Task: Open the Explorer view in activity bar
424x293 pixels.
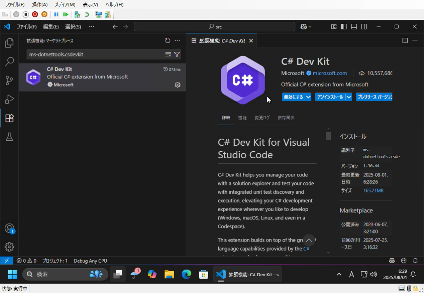Action: click(x=9, y=43)
